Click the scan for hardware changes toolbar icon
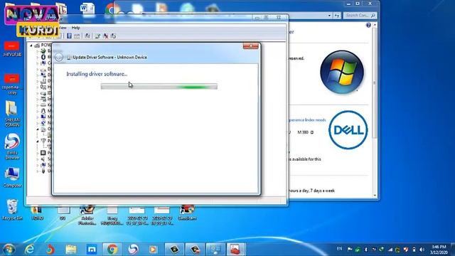 87,36
